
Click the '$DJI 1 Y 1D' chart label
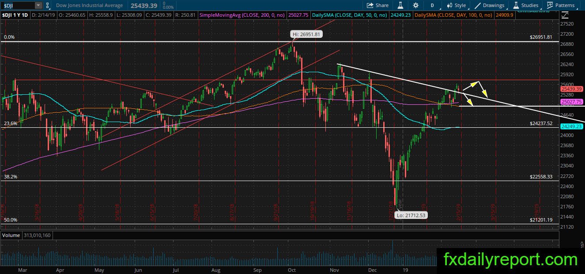pos(15,15)
